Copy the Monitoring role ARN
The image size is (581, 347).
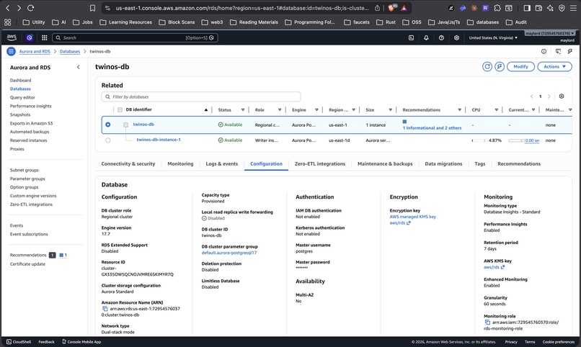pyautogui.click(x=487, y=323)
